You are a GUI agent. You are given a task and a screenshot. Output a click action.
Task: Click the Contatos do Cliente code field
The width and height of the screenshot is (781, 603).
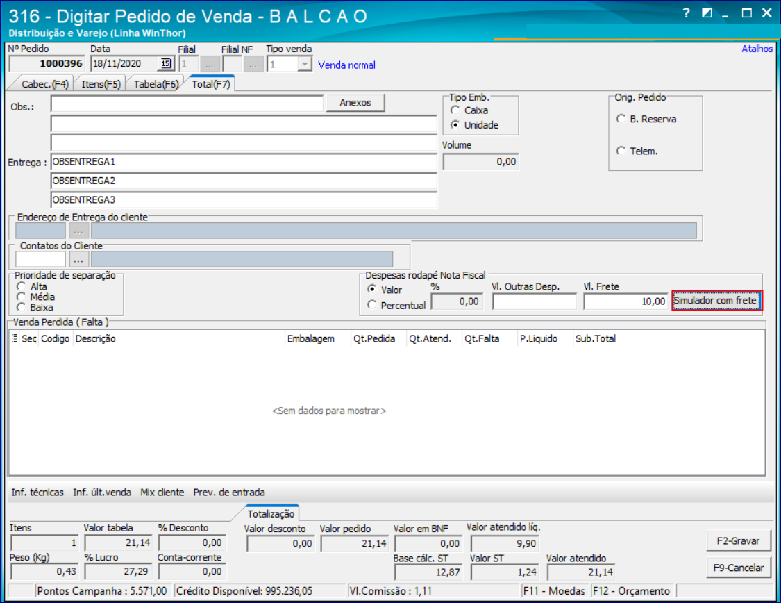pyautogui.click(x=40, y=260)
